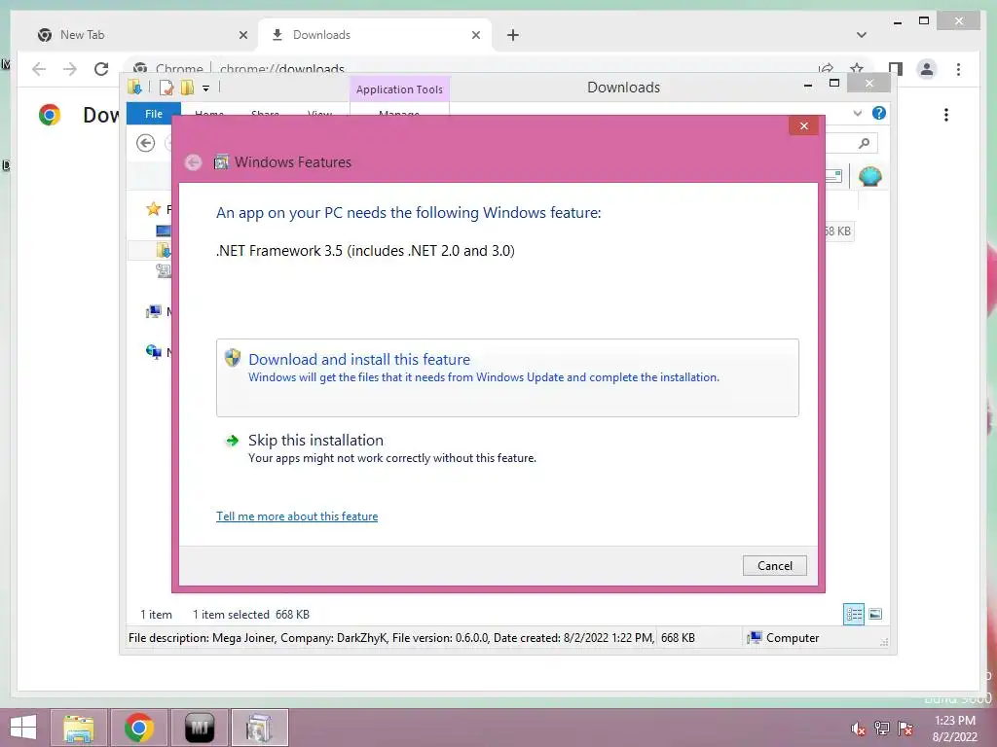Click Properties icon in Explorer quick access toolbar
This screenshot has height=747, width=997.
[166, 88]
